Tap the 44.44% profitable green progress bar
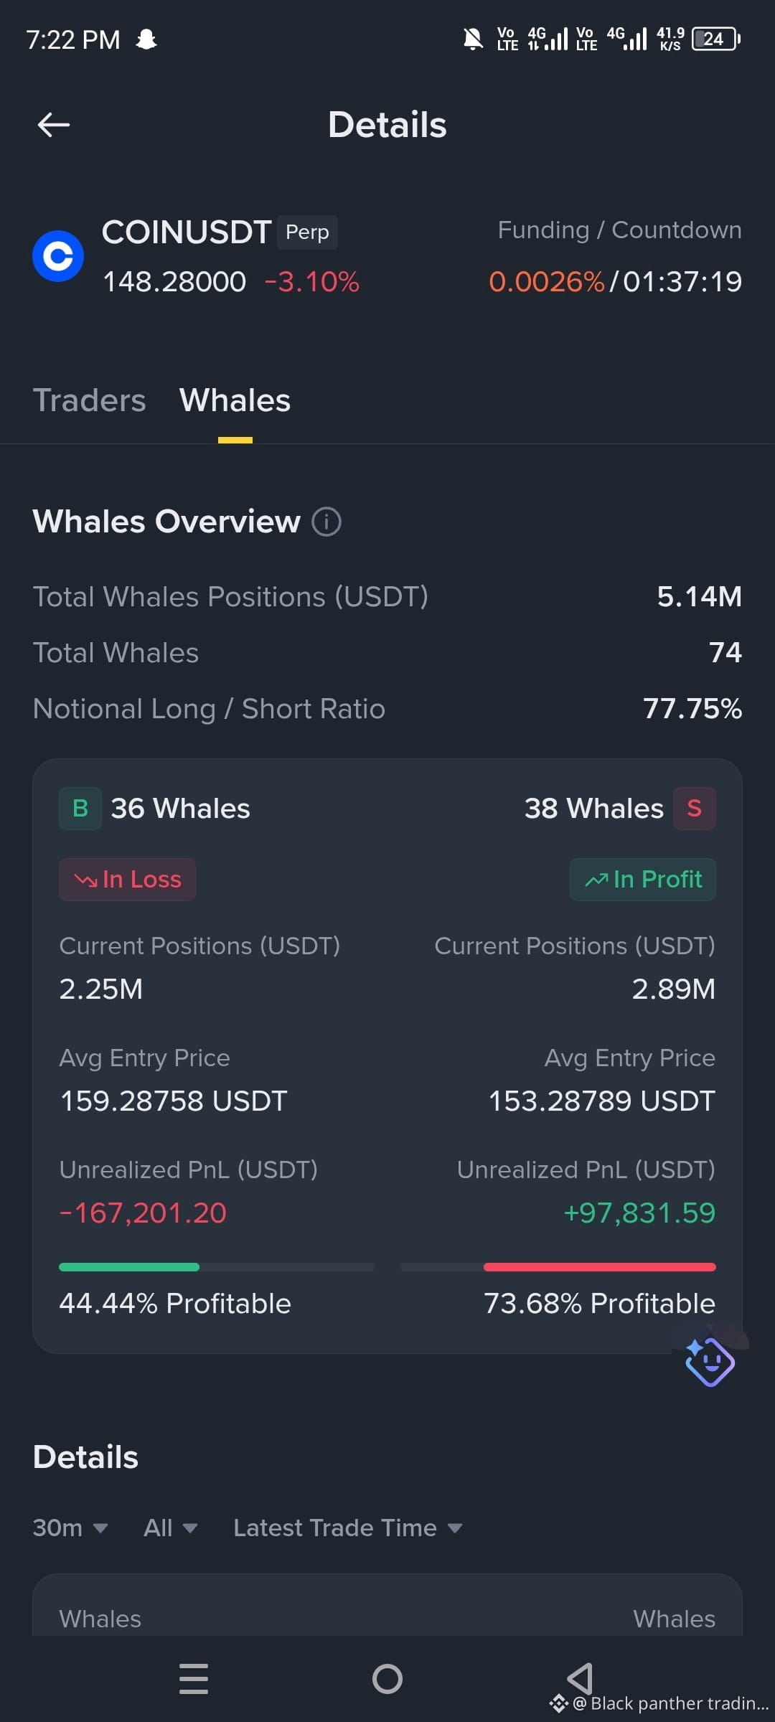This screenshot has height=1722, width=775. click(129, 1267)
